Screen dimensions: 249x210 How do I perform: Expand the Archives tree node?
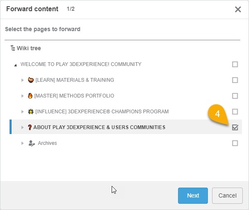[23, 143]
